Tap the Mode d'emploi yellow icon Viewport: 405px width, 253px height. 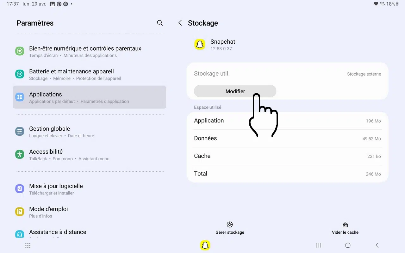tap(20, 212)
